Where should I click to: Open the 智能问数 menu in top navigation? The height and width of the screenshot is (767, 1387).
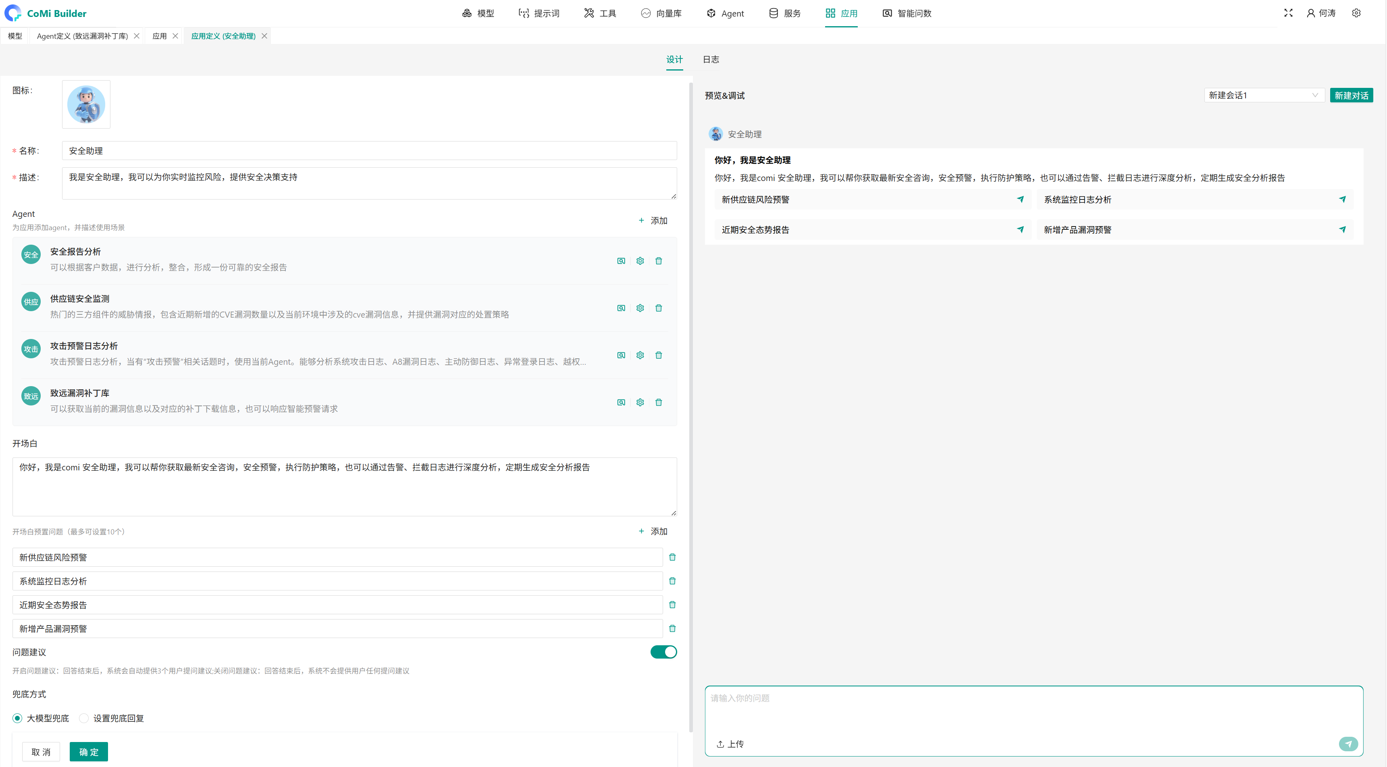click(x=907, y=13)
